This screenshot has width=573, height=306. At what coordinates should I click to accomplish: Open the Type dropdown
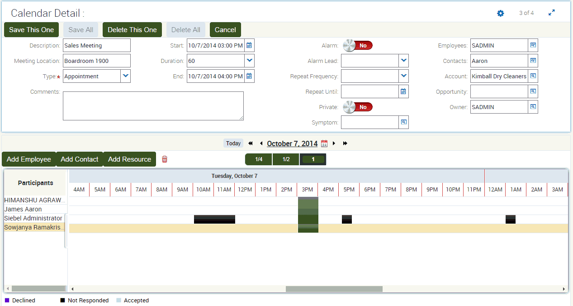pos(126,76)
